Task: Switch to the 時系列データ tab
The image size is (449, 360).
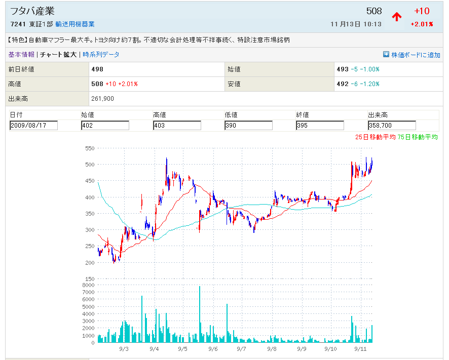Action: coord(101,55)
